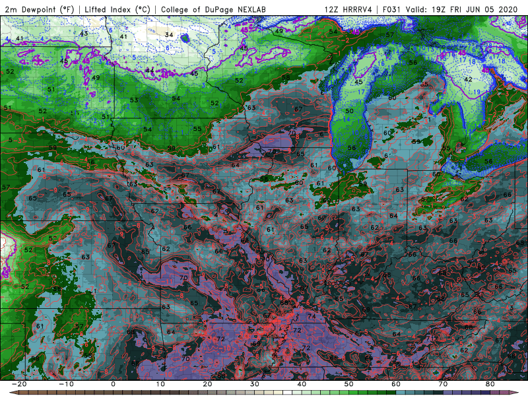Click the 80 label on the color scale

pos(490,384)
